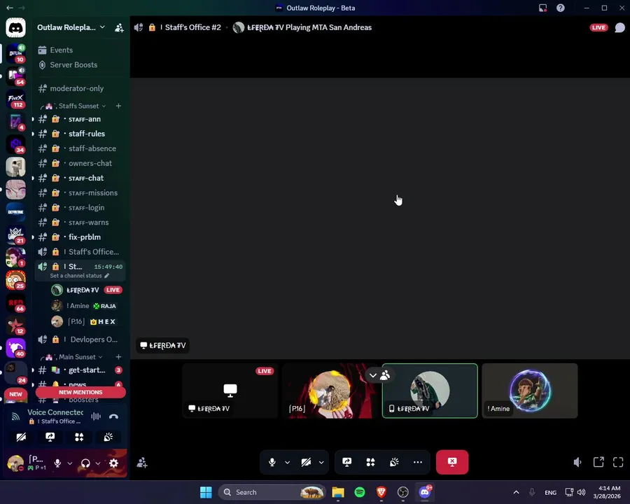The image size is (630, 504).
Task: Enter full screen mode icon
Action: [x=618, y=462]
